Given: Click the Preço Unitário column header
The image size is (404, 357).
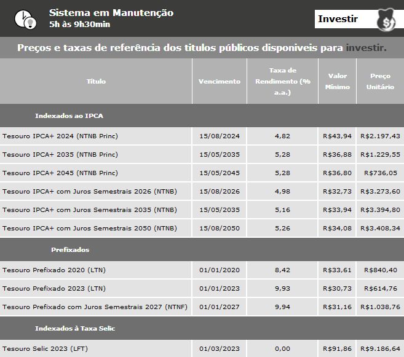Looking at the screenshot, I should tap(379, 81).
